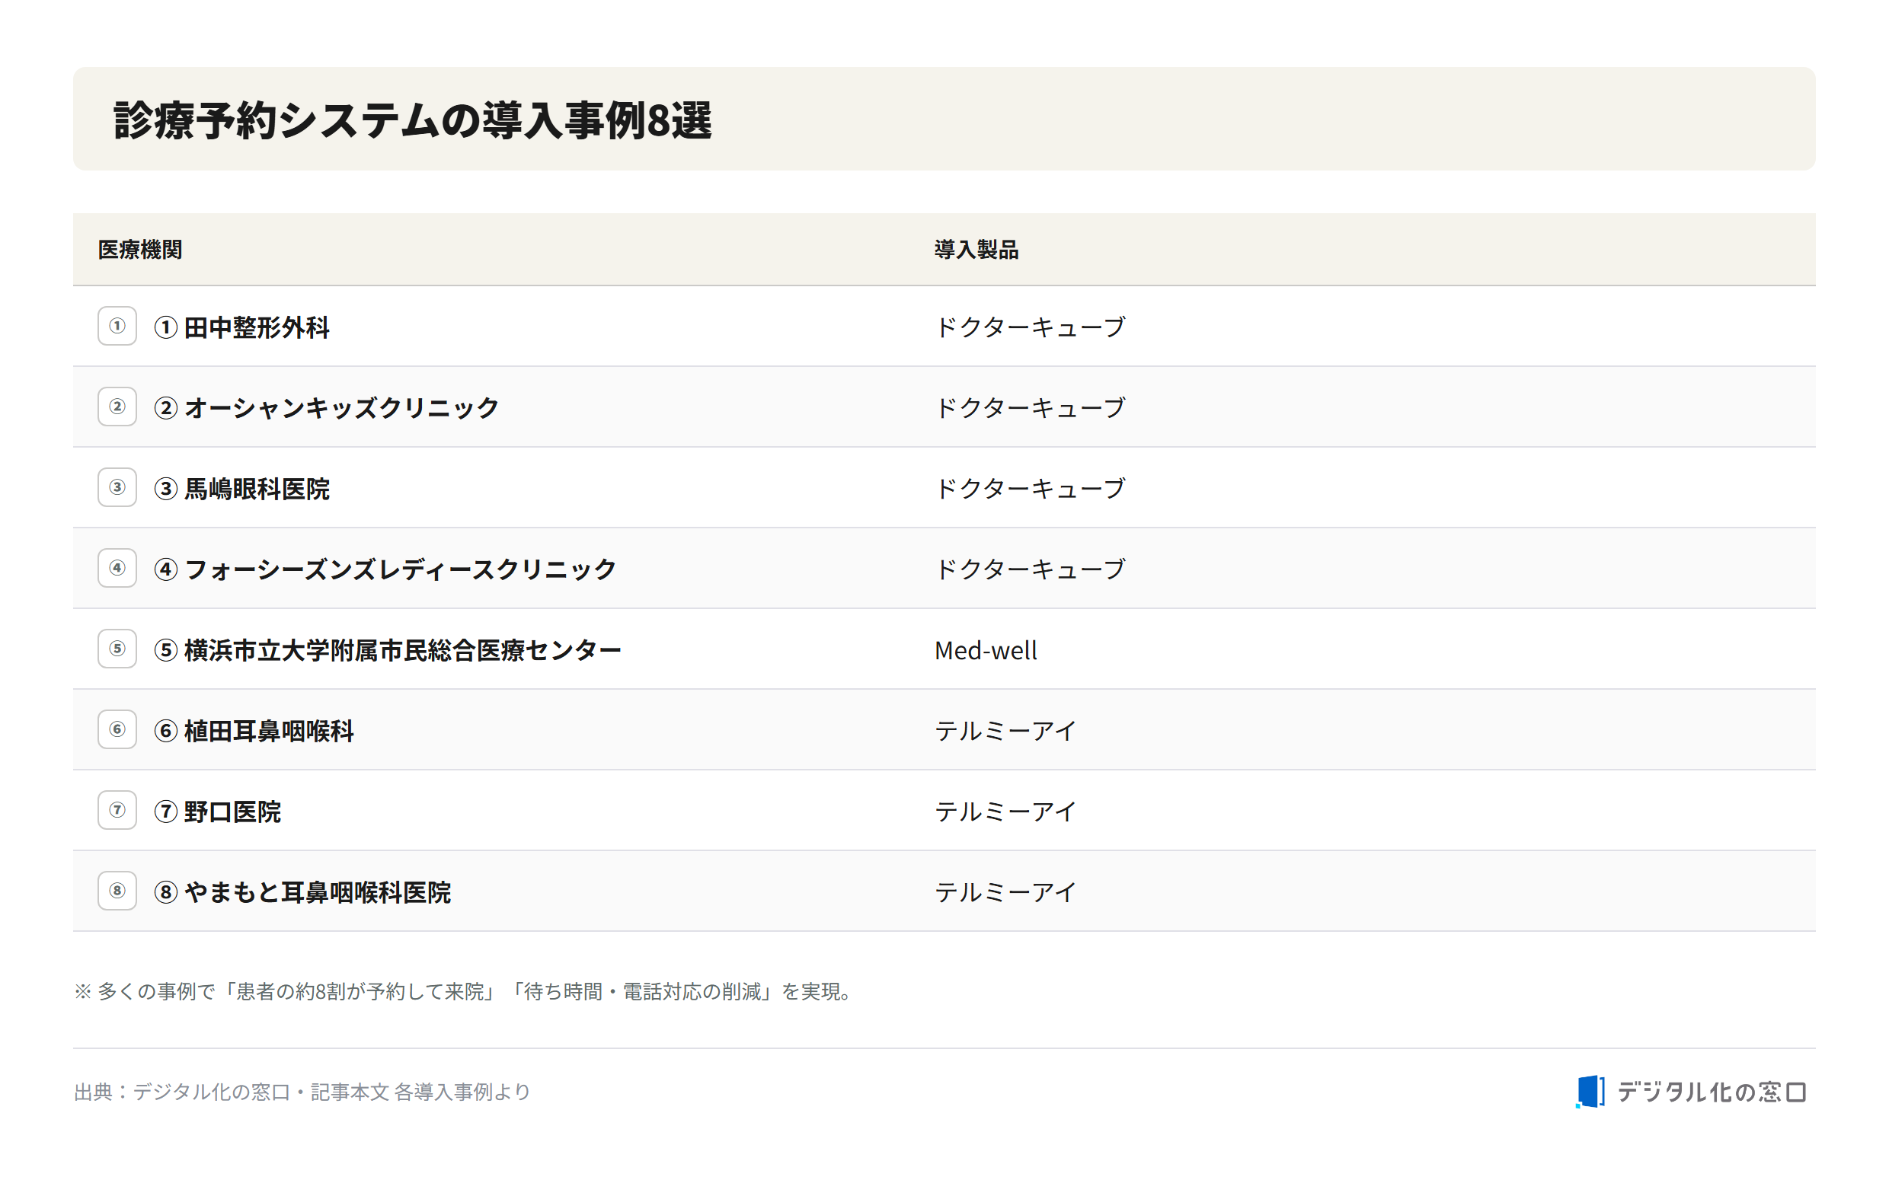Click the footnote starting with ※ 多くの事例で
1889x1180 pixels.
pyautogui.click(x=466, y=991)
